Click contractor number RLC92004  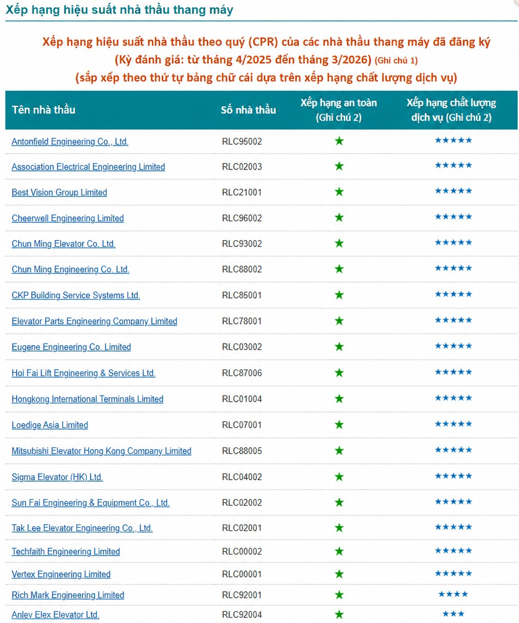point(242,615)
